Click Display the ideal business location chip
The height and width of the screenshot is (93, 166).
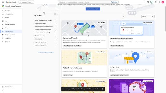tap(120, 75)
